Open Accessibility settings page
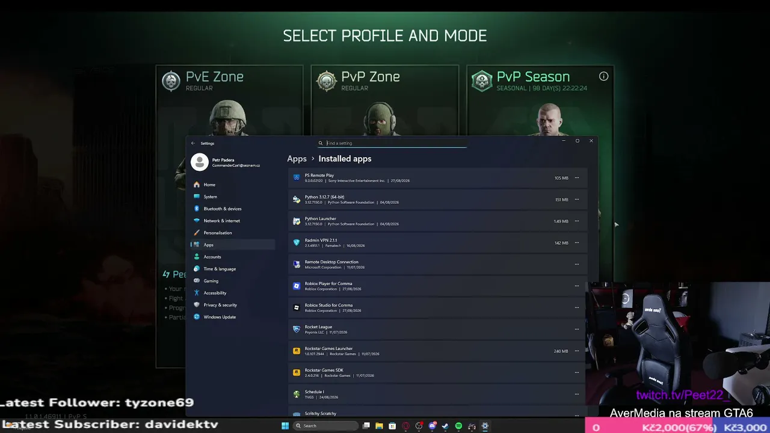The width and height of the screenshot is (770, 433). [x=233, y=293]
